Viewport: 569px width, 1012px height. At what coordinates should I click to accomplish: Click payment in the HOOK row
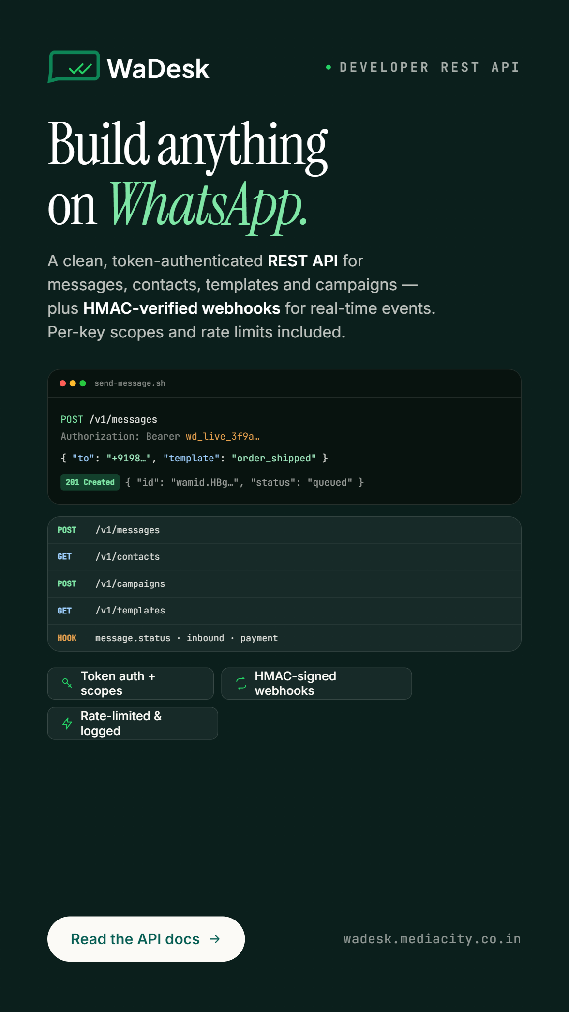259,638
